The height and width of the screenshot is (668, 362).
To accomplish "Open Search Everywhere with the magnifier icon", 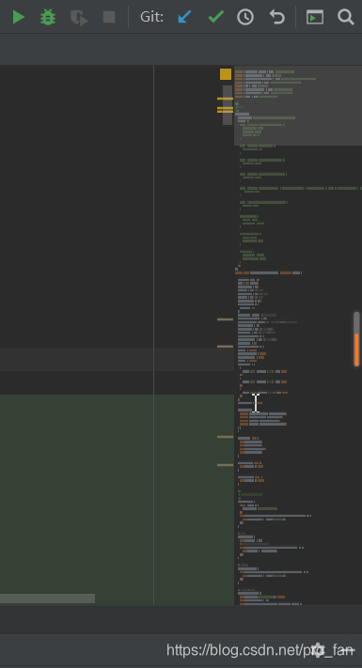I will (346, 18).
